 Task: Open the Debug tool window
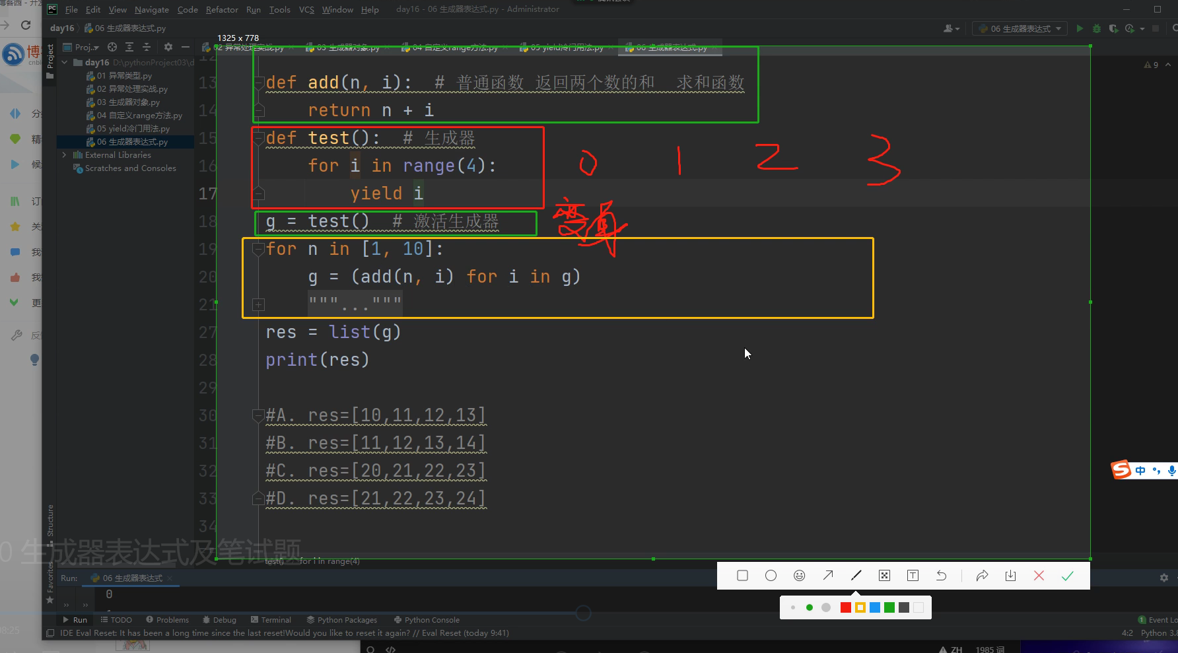tap(220, 620)
